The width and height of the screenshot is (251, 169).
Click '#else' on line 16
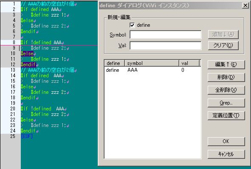click(x=27, y=87)
